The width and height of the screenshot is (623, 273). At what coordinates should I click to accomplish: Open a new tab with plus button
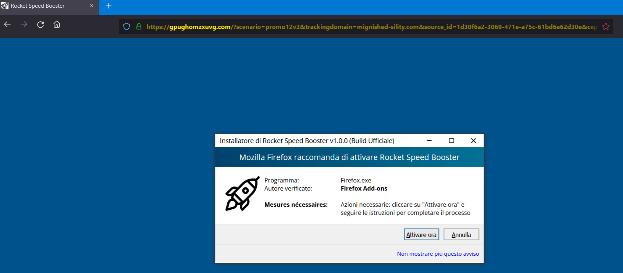tap(108, 6)
